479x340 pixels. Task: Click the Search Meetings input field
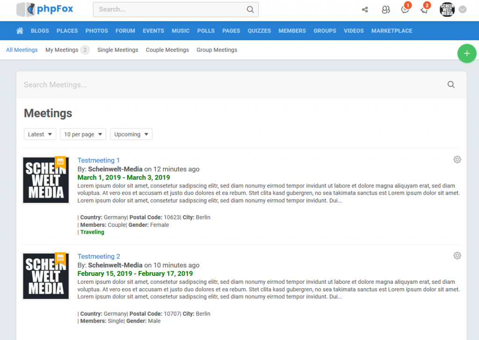pyautogui.click(x=229, y=85)
